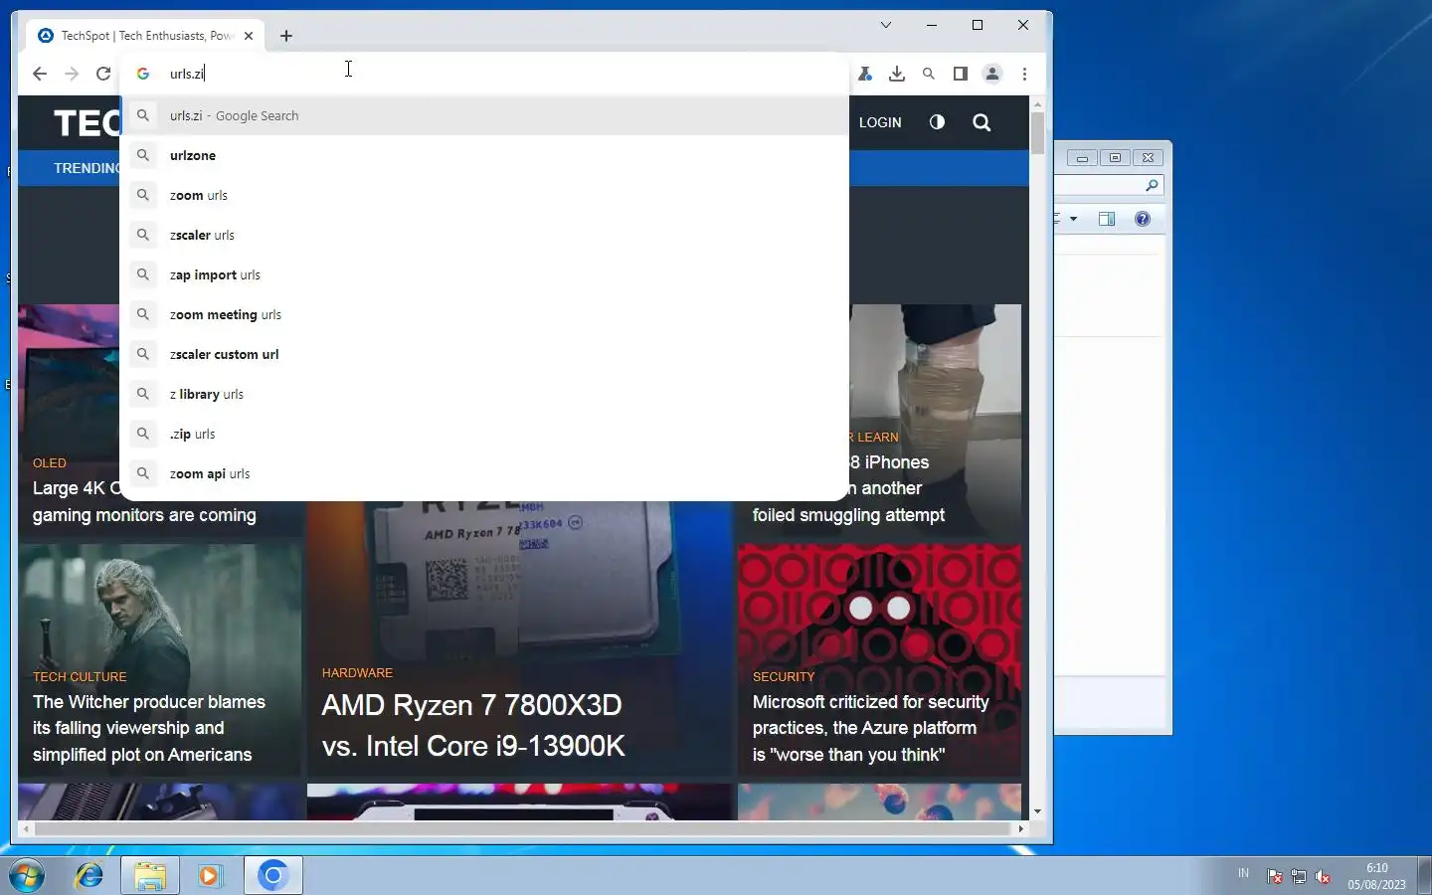Screen dimensions: 1432x895
Task: Open the gaming monitors are coming article
Action: pyautogui.click(x=144, y=502)
